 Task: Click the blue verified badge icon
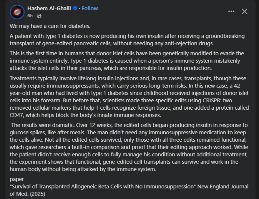click(x=75, y=8)
